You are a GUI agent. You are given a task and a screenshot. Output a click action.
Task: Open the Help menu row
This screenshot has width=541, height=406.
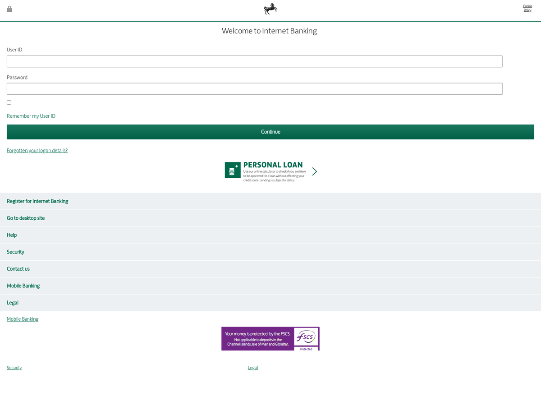[270, 235]
